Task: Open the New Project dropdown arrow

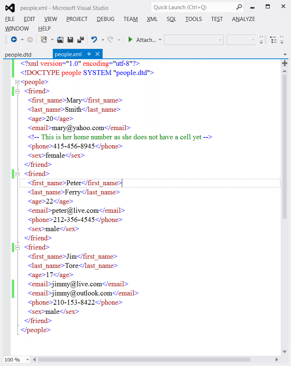Action: point(52,40)
